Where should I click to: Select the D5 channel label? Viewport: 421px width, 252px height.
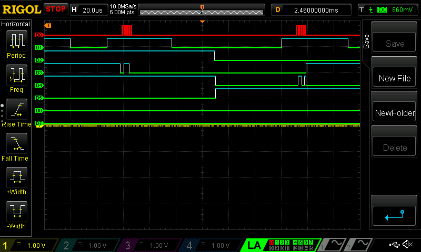39,98
